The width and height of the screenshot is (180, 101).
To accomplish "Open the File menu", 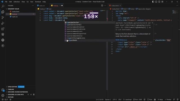I will coord(6,2).
